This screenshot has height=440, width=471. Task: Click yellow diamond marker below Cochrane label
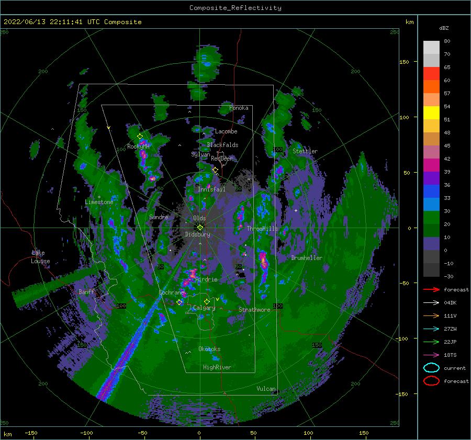[180, 302]
